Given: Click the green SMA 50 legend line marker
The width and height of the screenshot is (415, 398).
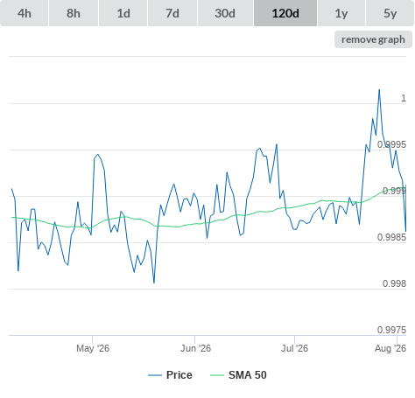Looking at the screenshot, I should 217,375.
